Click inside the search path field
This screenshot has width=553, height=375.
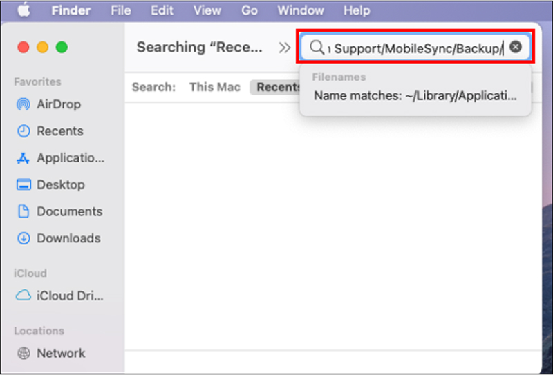[x=415, y=47]
